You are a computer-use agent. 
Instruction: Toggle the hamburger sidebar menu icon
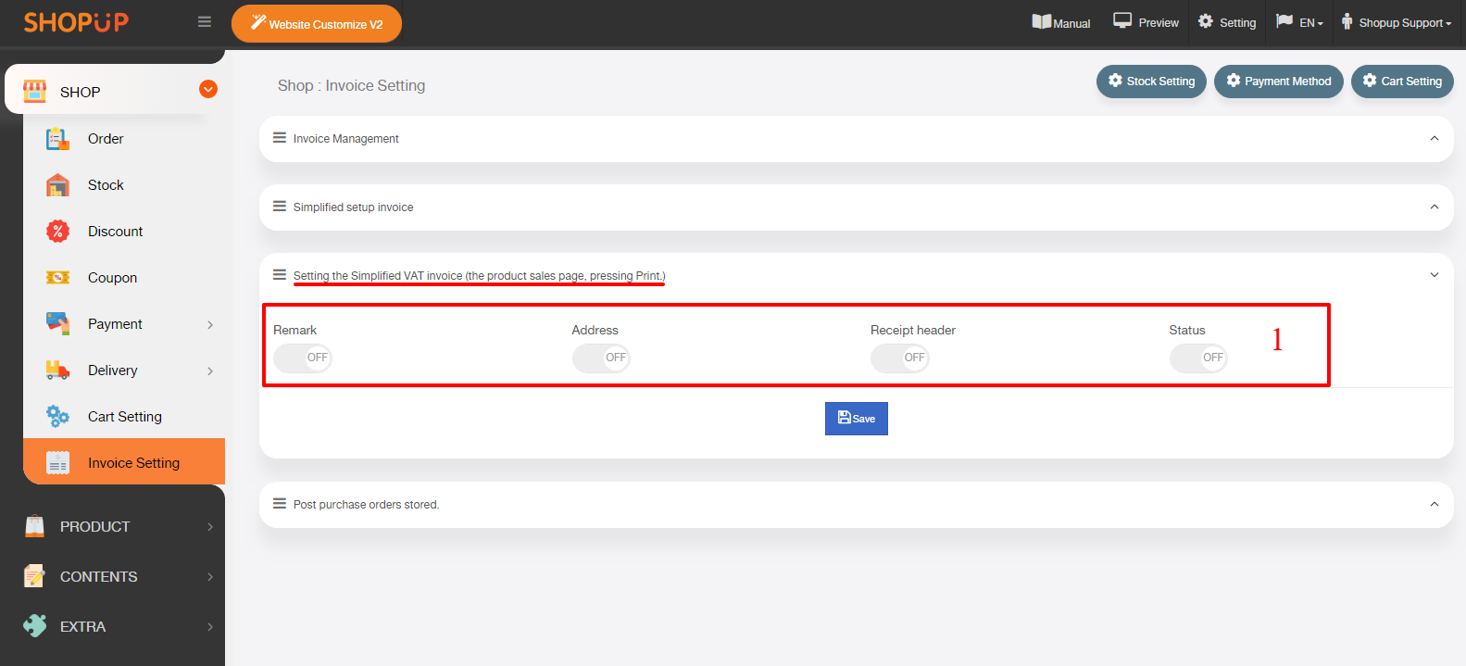click(x=205, y=22)
